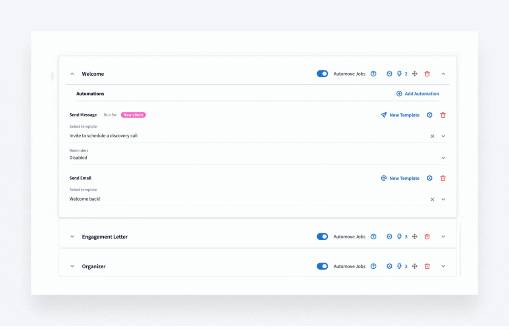Viewport: 509px width, 330px height.
Task: Open Automove Jobs help icon in Organizer
Action: [x=373, y=266]
